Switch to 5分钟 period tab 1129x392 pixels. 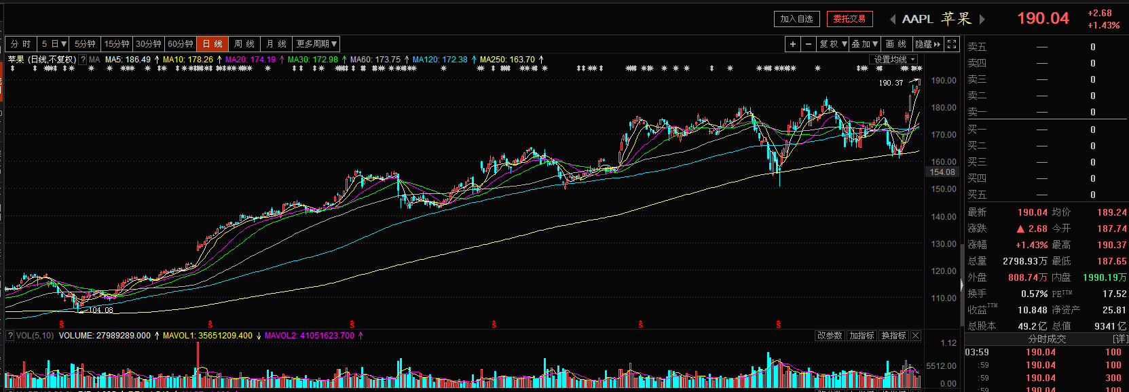point(85,44)
